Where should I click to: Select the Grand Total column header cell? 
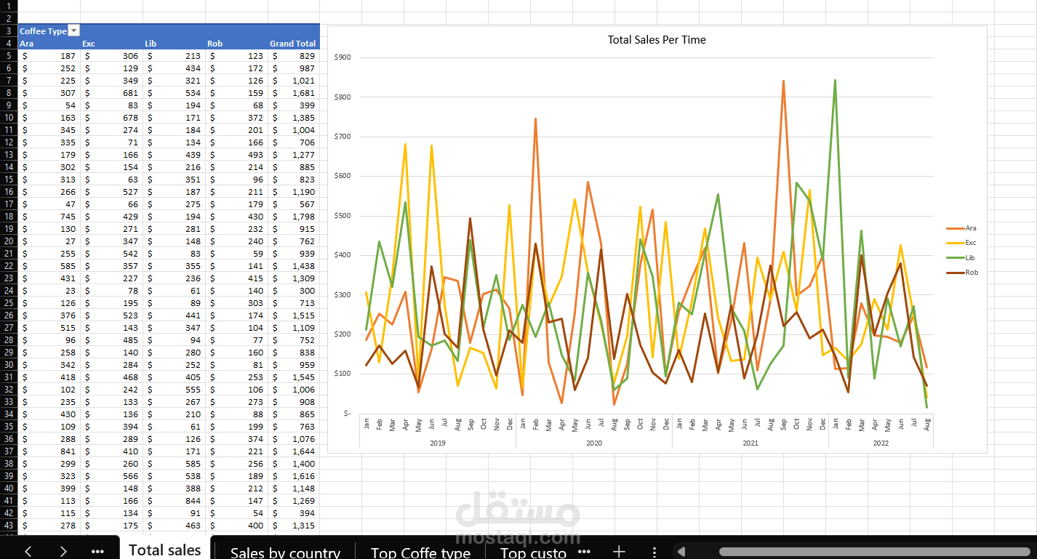coord(293,44)
